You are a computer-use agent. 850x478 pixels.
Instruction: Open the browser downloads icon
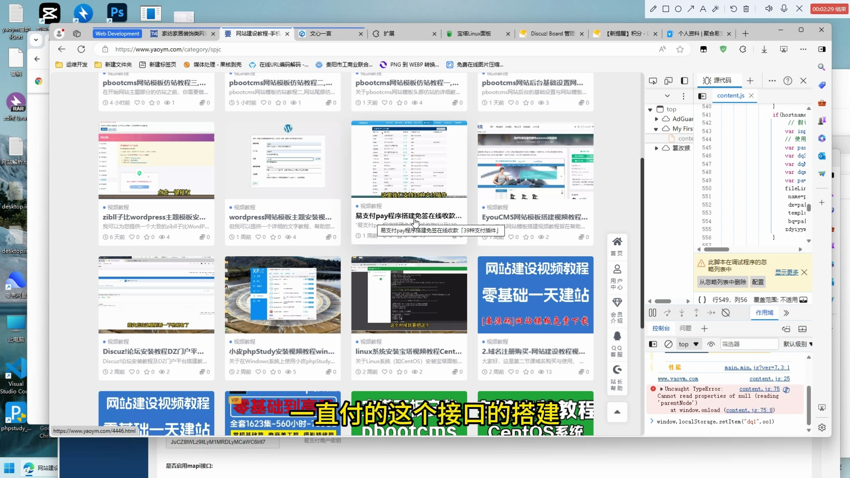click(x=764, y=49)
